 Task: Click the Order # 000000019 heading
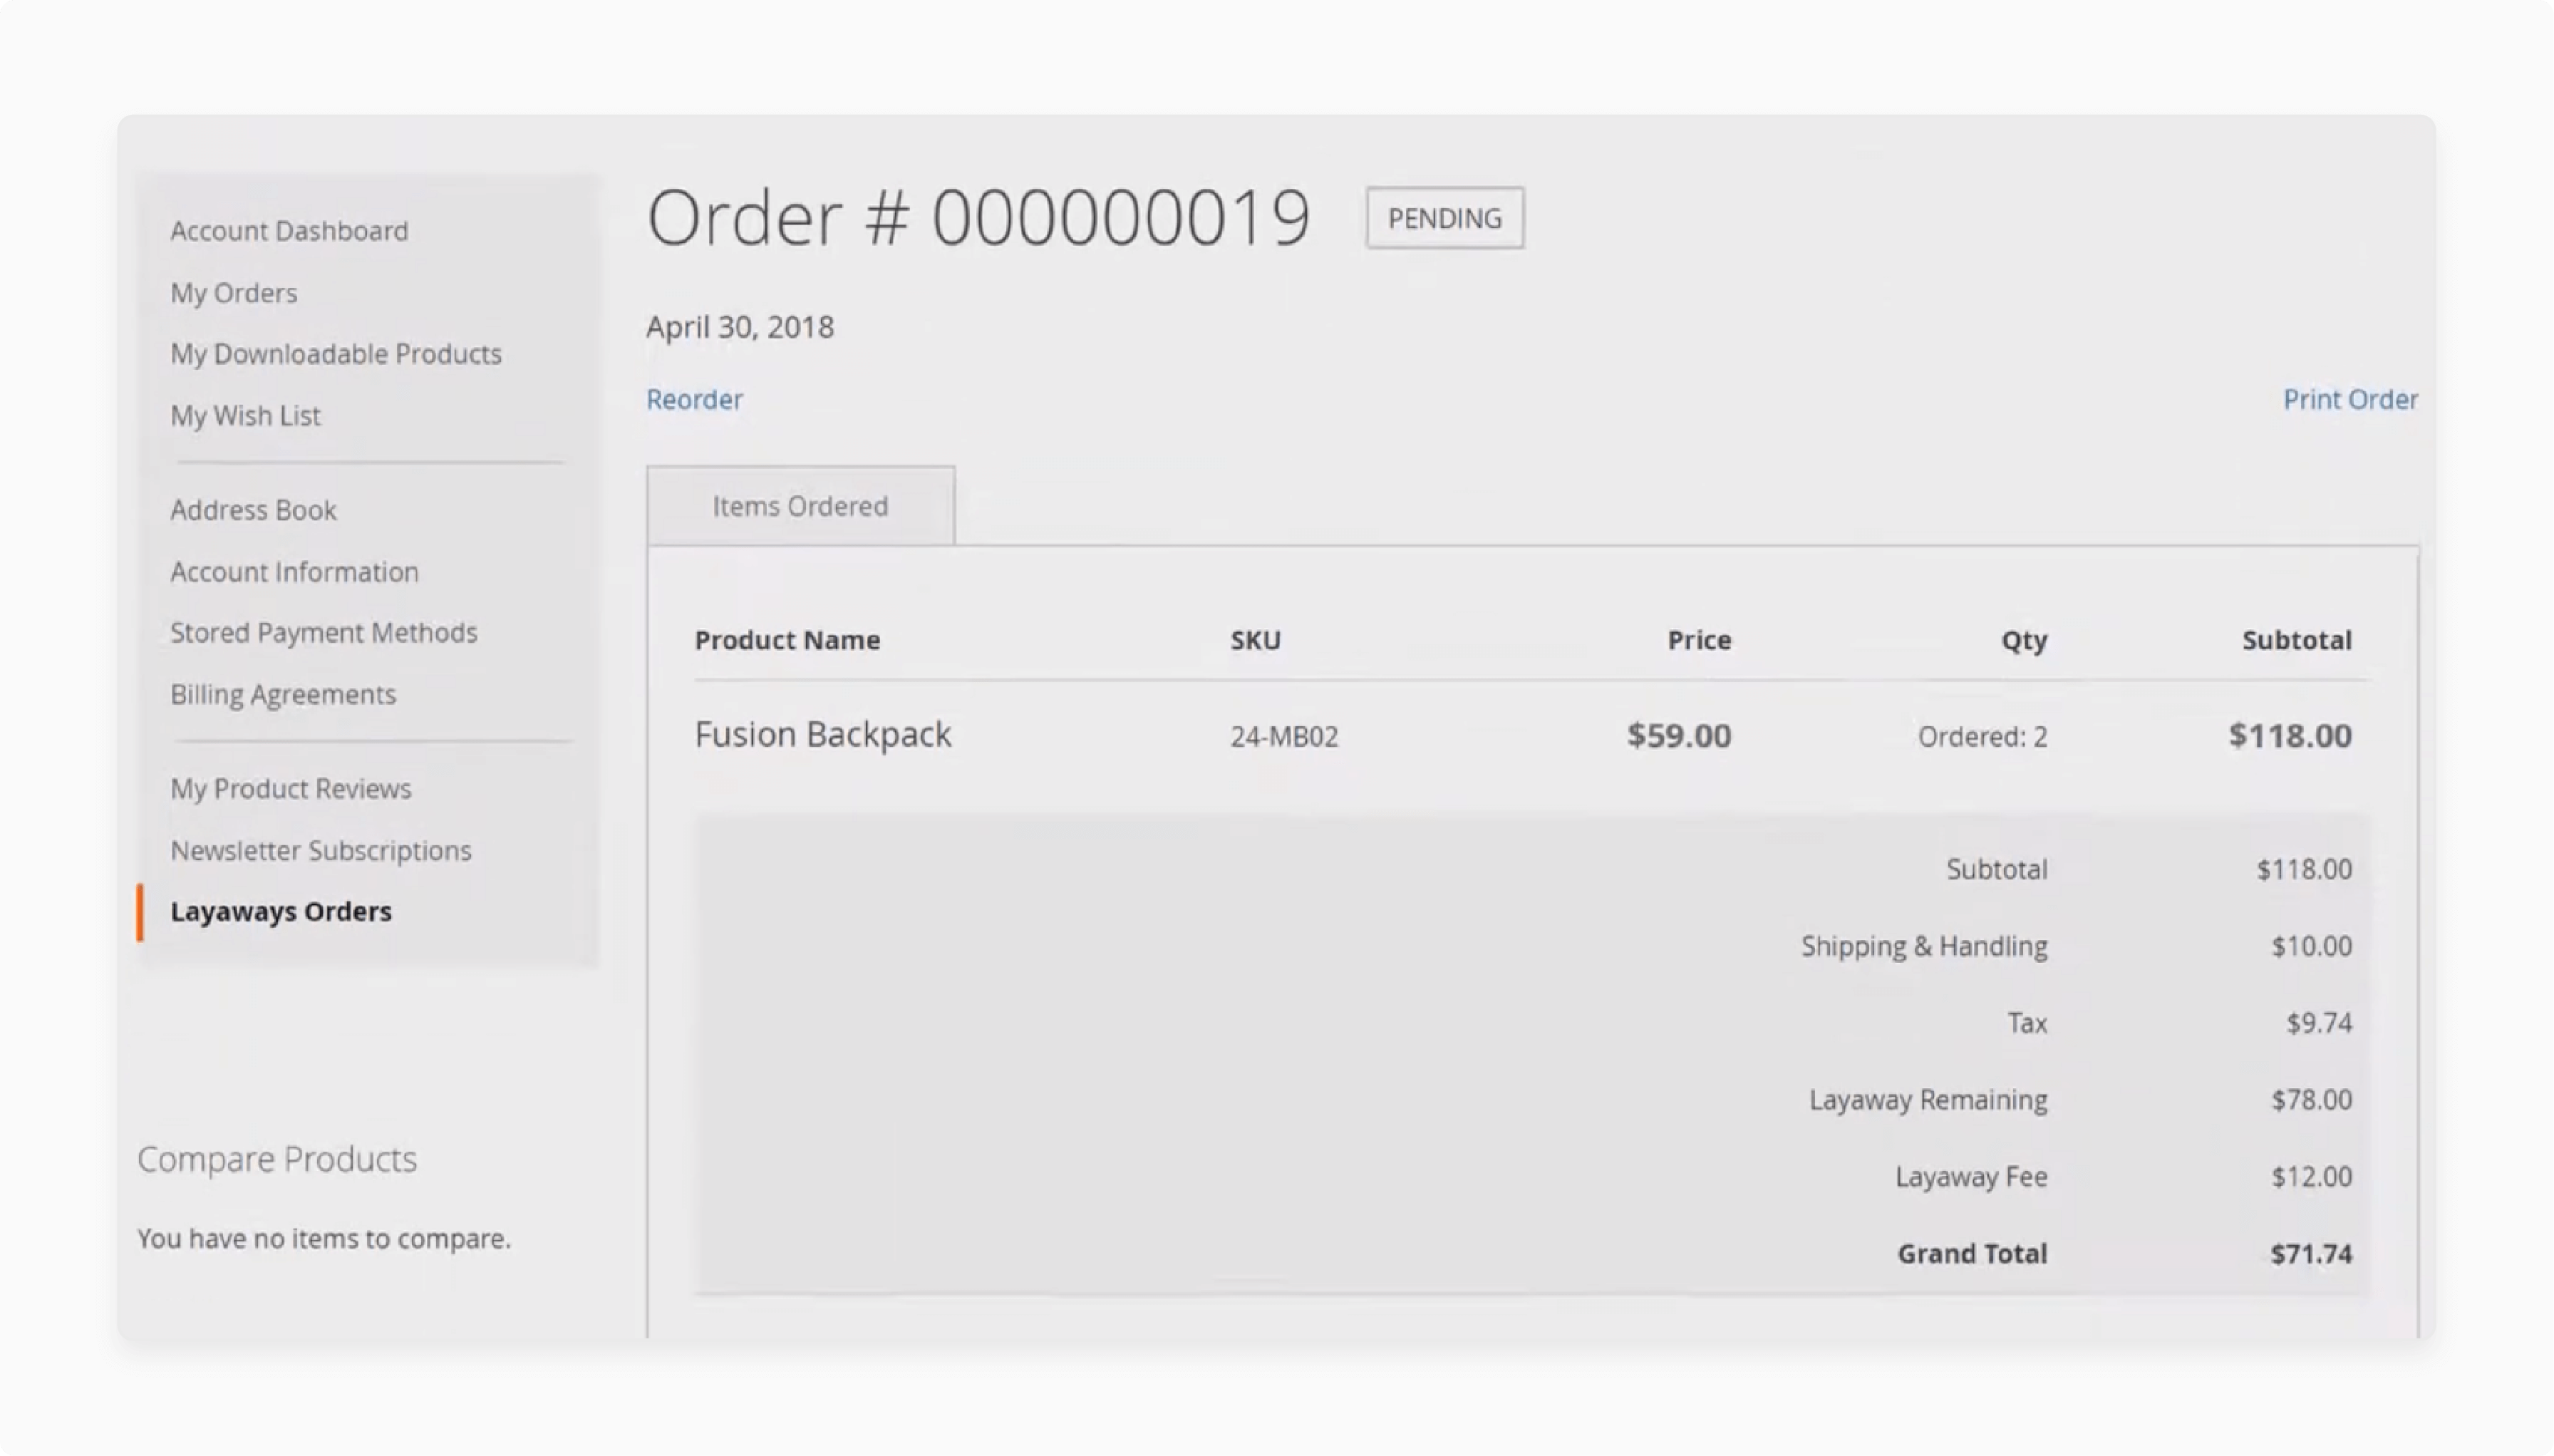(978, 217)
